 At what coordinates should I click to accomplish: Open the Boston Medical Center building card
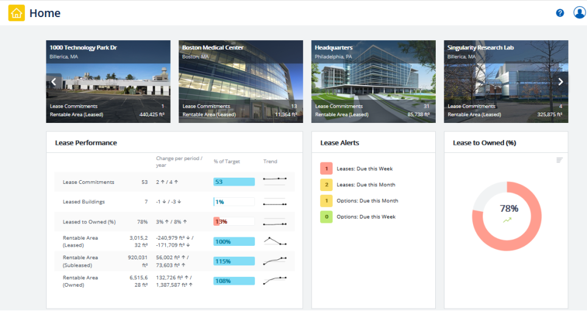tap(241, 82)
